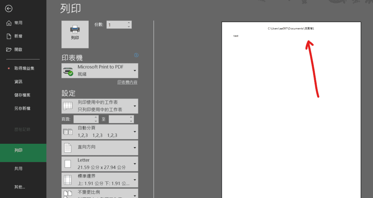
Task: Open the 列印使用中的工作表 dropdown
Action: pyautogui.click(x=100, y=106)
